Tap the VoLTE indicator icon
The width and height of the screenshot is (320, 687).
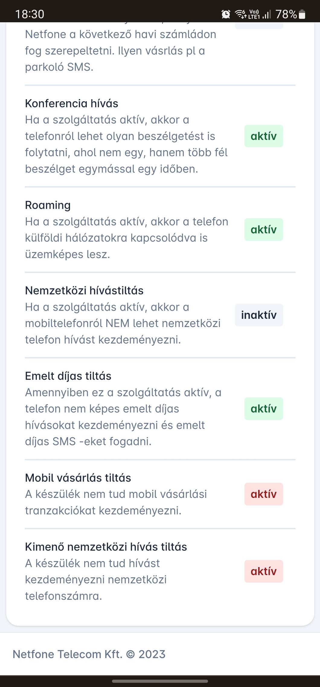click(254, 14)
